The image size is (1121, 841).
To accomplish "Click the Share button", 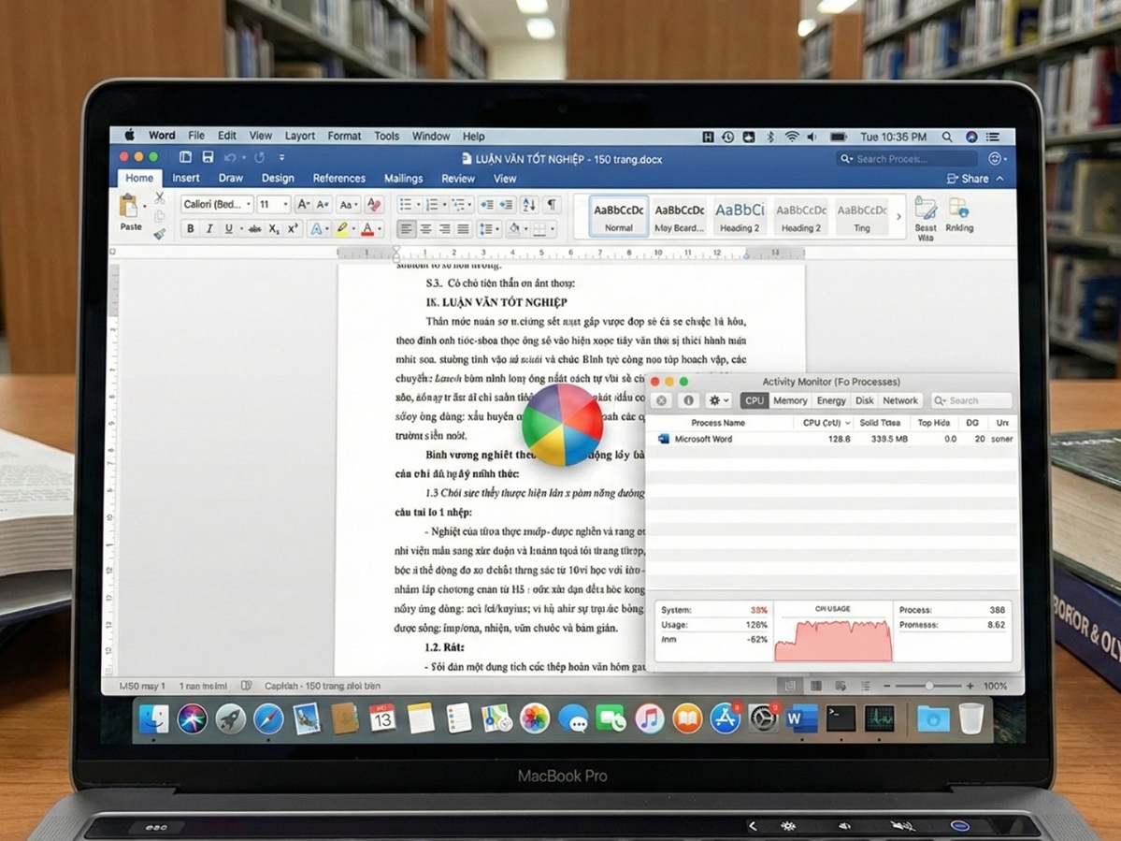I will (968, 179).
